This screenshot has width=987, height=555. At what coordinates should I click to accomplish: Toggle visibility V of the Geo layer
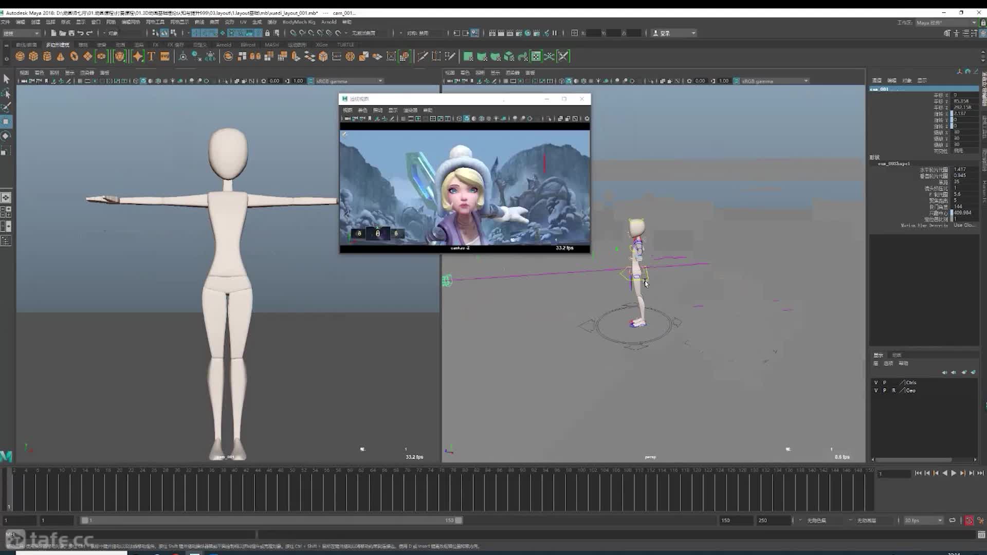pyautogui.click(x=876, y=391)
